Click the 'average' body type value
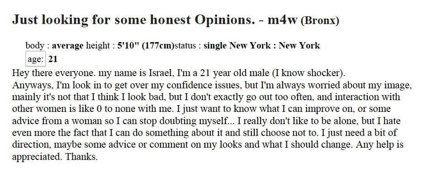The image size is (432, 183). point(68,45)
